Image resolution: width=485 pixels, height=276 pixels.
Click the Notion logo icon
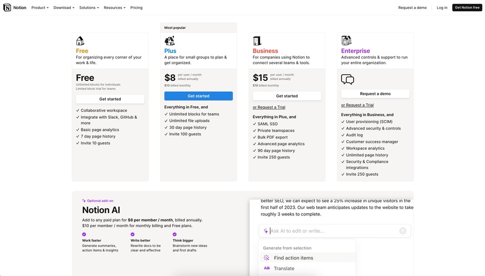pyautogui.click(x=7, y=8)
